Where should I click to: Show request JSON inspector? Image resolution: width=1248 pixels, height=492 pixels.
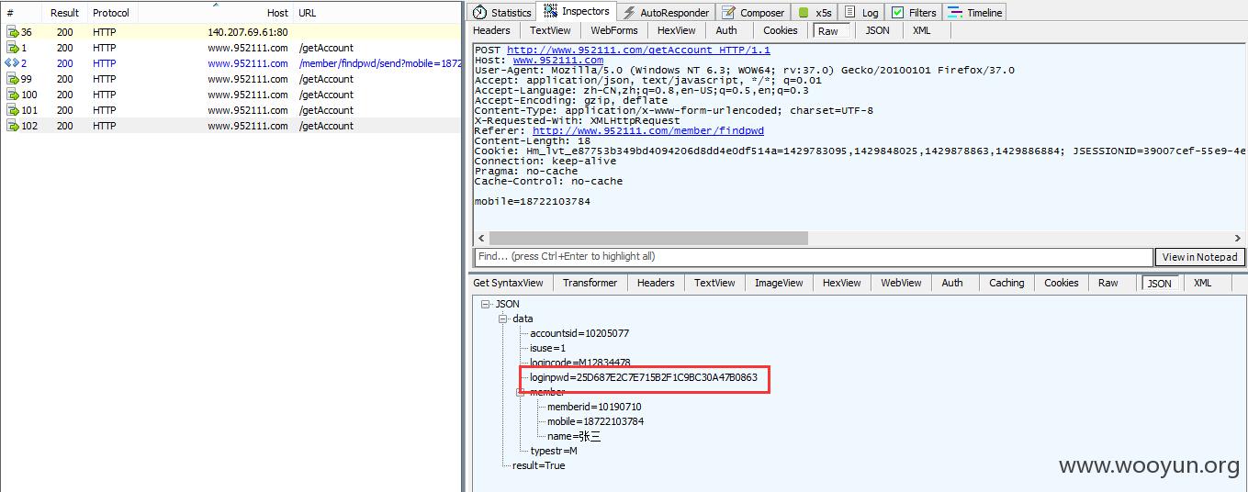[x=878, y=30]
